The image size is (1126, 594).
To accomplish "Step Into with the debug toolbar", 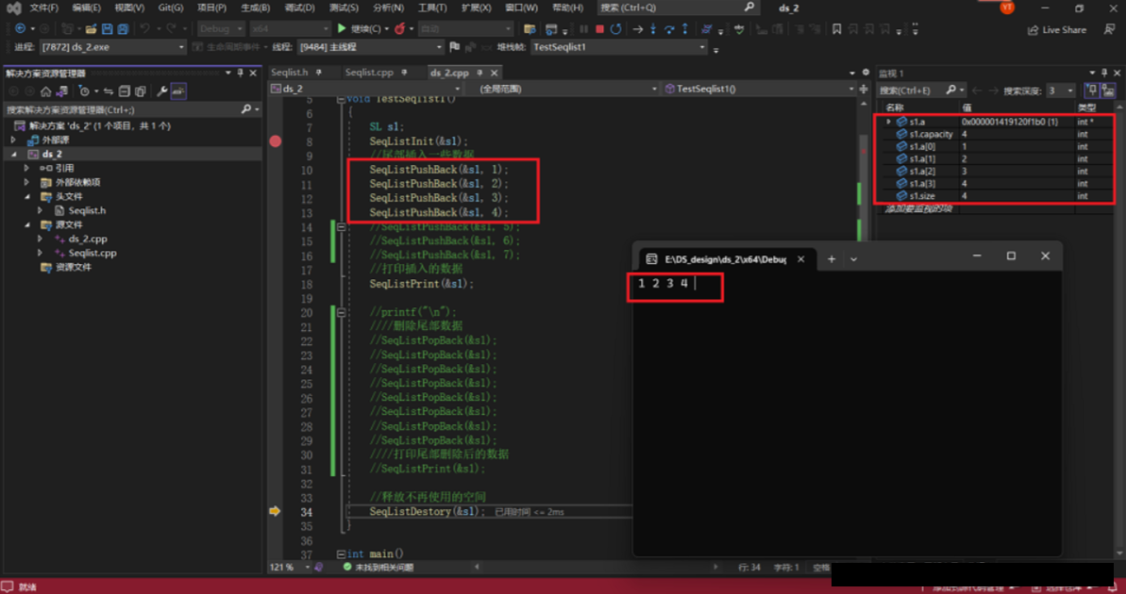I will click(653, 28).
